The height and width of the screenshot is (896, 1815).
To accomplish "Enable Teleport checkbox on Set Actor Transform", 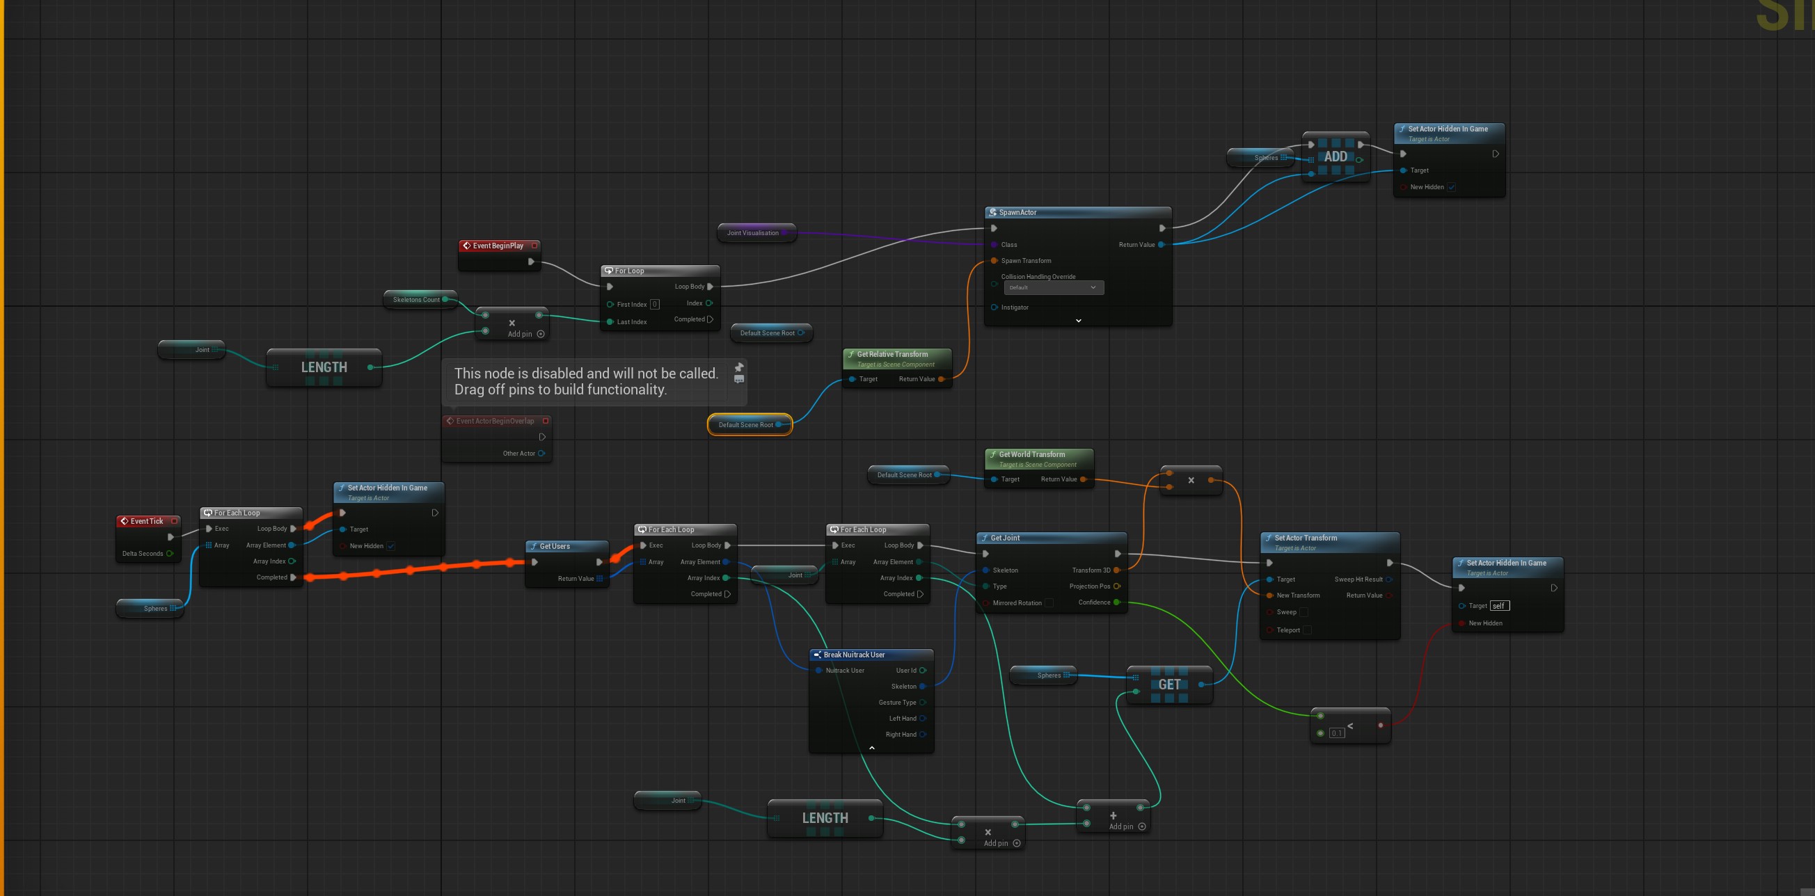I will (x=1307, y=630).
